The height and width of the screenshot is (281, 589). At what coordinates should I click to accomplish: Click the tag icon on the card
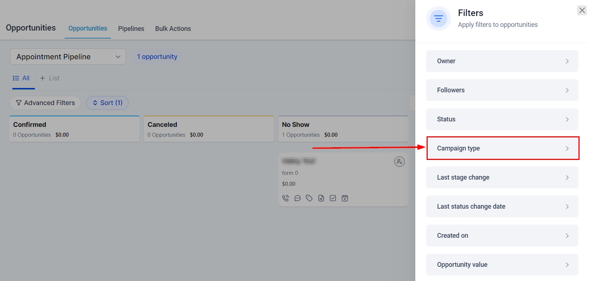[309, 198]
